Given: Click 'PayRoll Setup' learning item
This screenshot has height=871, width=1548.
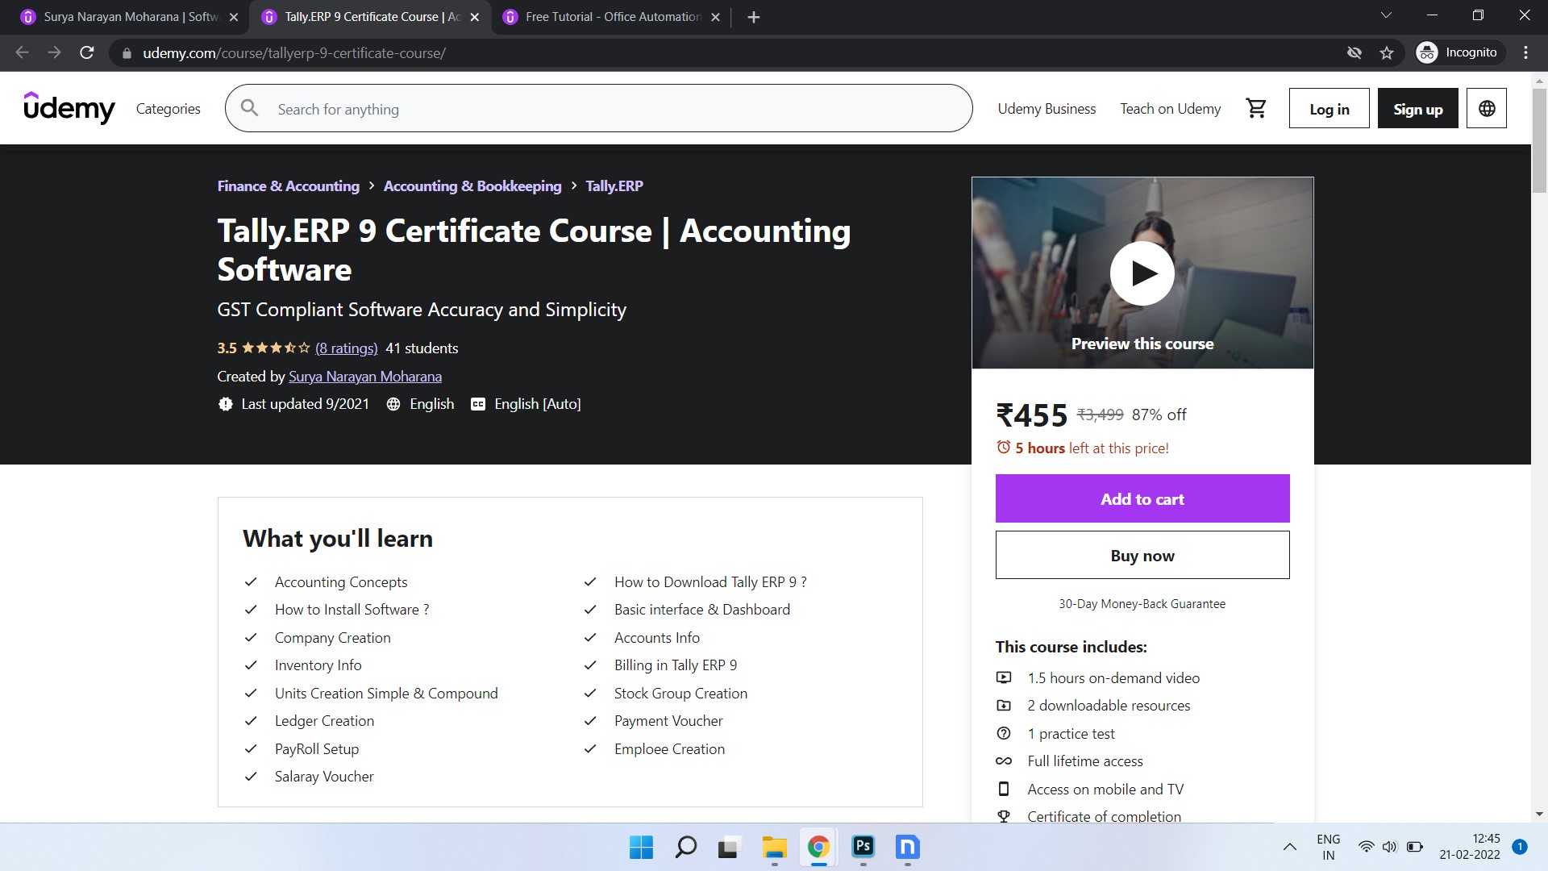Looking at the screenshot, I should point(317,749).
